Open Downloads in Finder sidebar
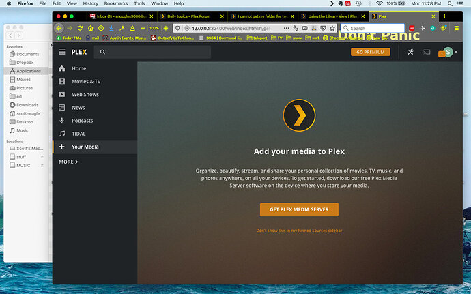 point(27,105)
